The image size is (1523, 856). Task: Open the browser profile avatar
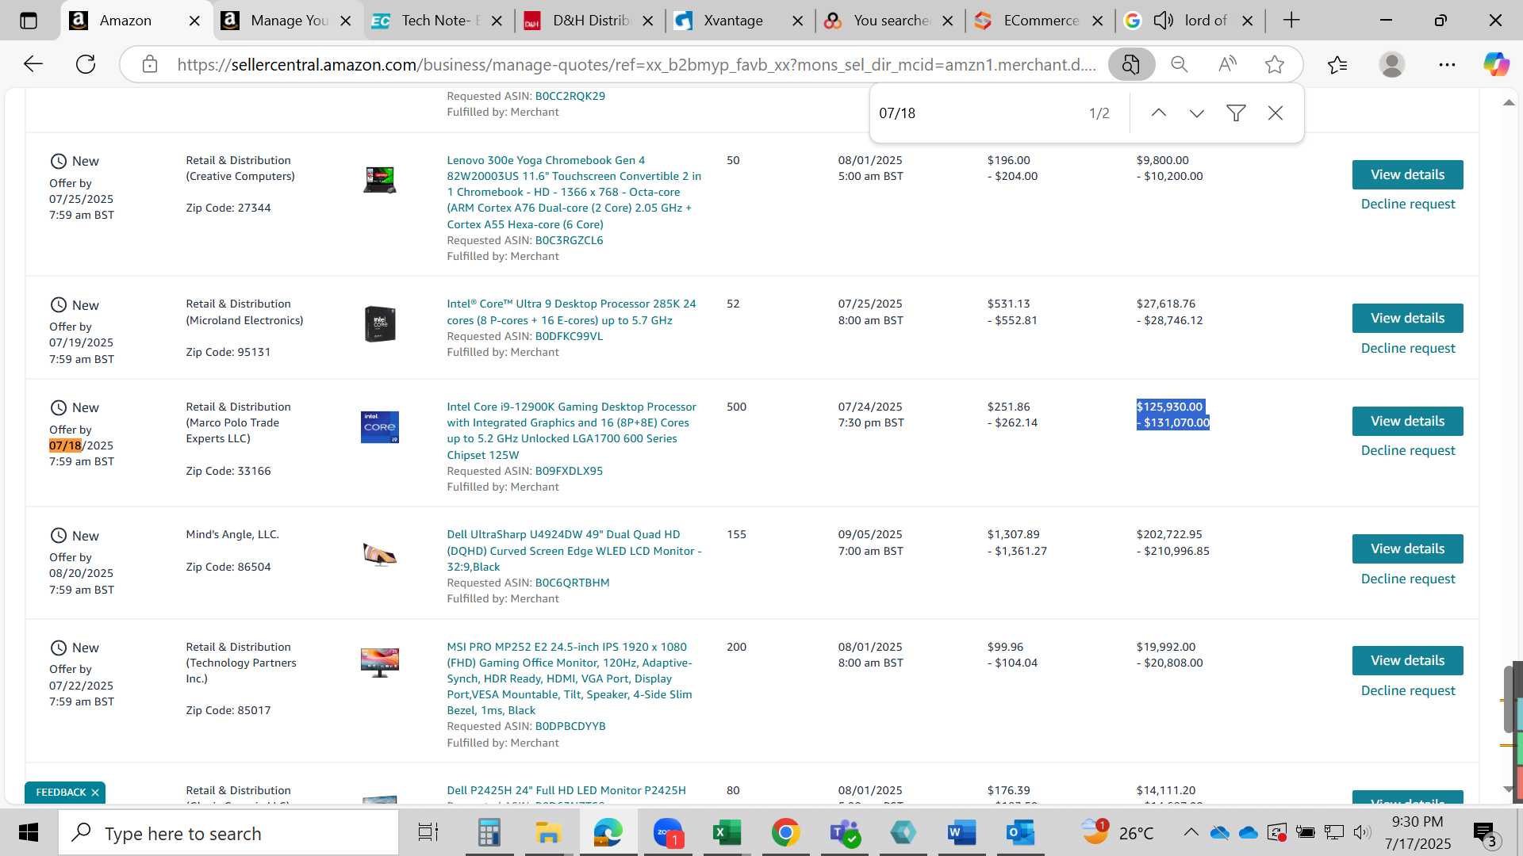(x=1392, y=64)
